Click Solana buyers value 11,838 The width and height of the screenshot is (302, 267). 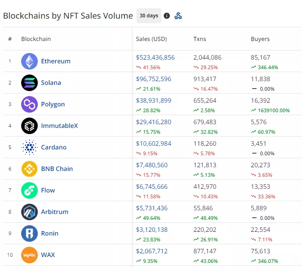click(261, 79)
